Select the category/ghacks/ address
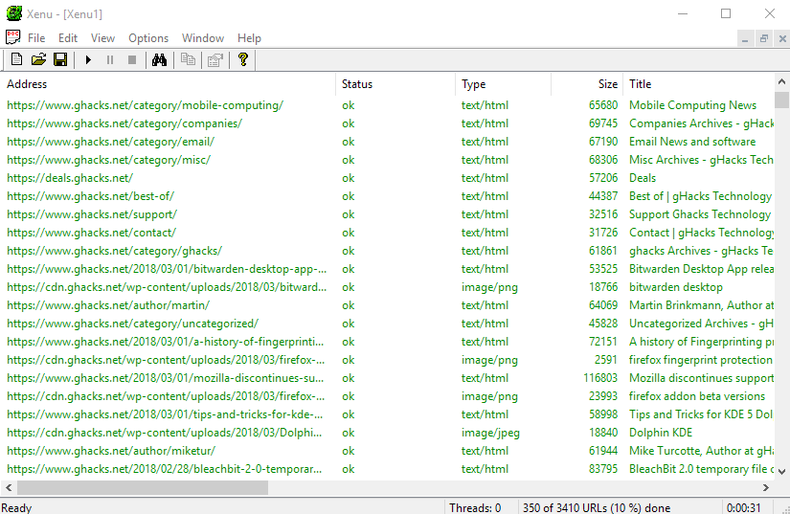 click(x=114, y=250)
